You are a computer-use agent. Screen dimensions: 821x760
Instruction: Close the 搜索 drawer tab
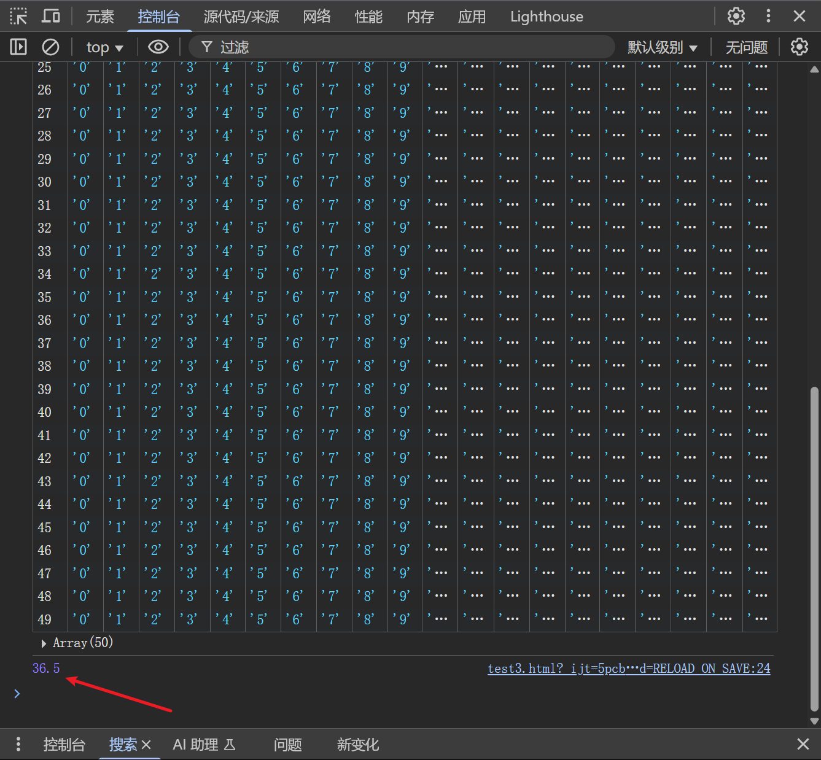tap(146, 745)
